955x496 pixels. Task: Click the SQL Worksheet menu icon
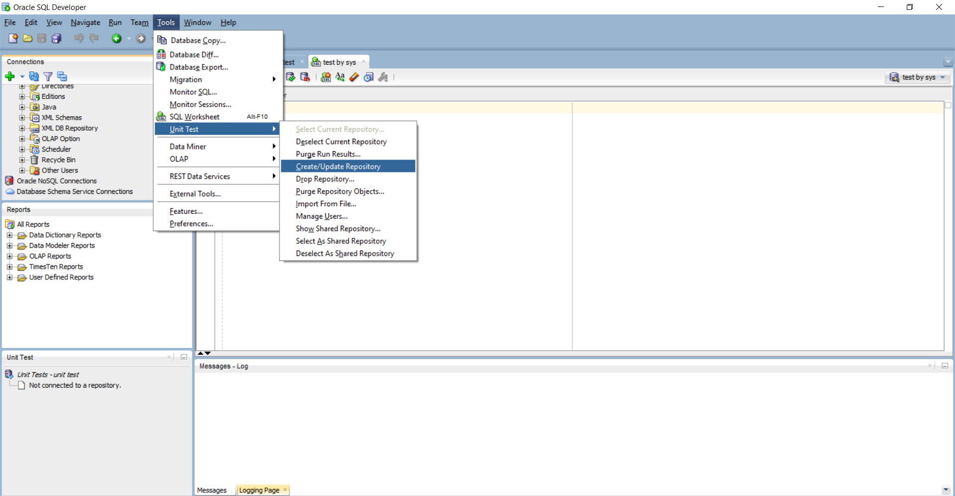pyautogui.click(x=161, y=116)
